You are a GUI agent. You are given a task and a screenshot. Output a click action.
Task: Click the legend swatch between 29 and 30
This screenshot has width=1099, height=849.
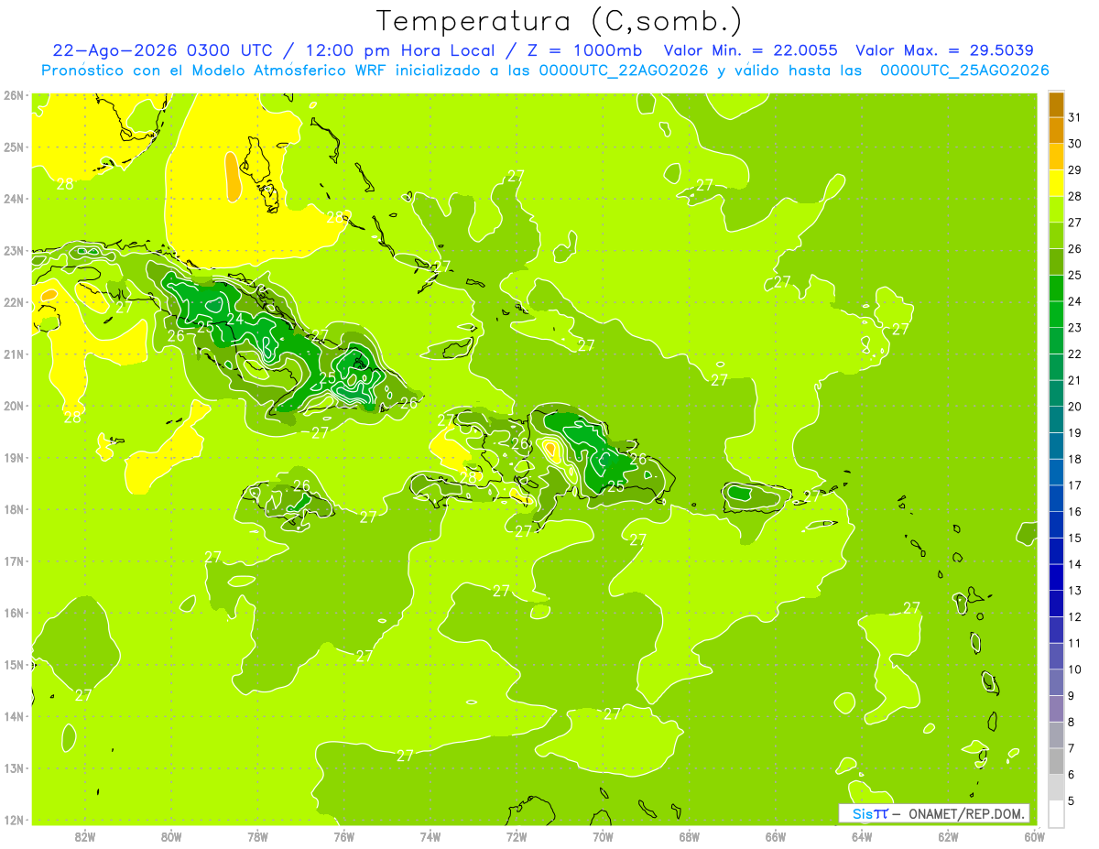pos(1056,157)
